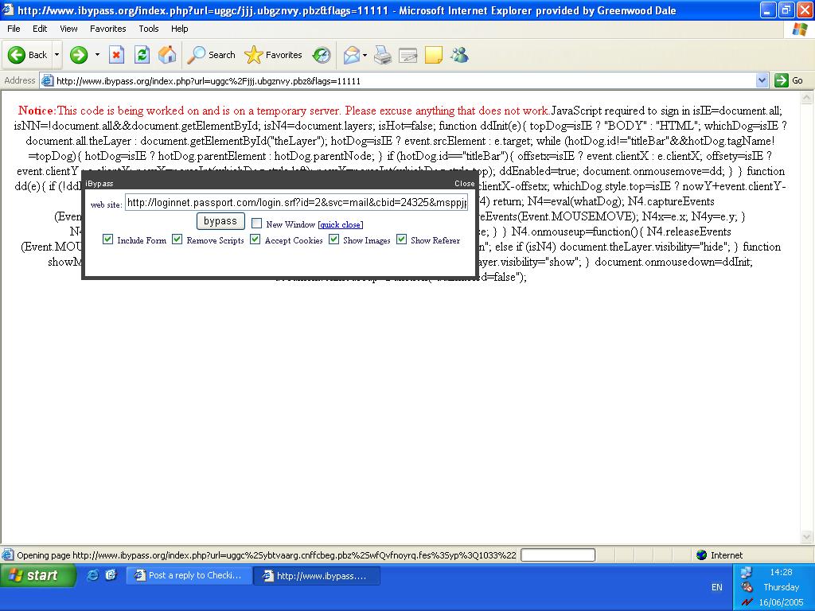The width and height of the screenshot is (815, 611).
Task: Open the Favorites menu
Action: click(107, 29)
